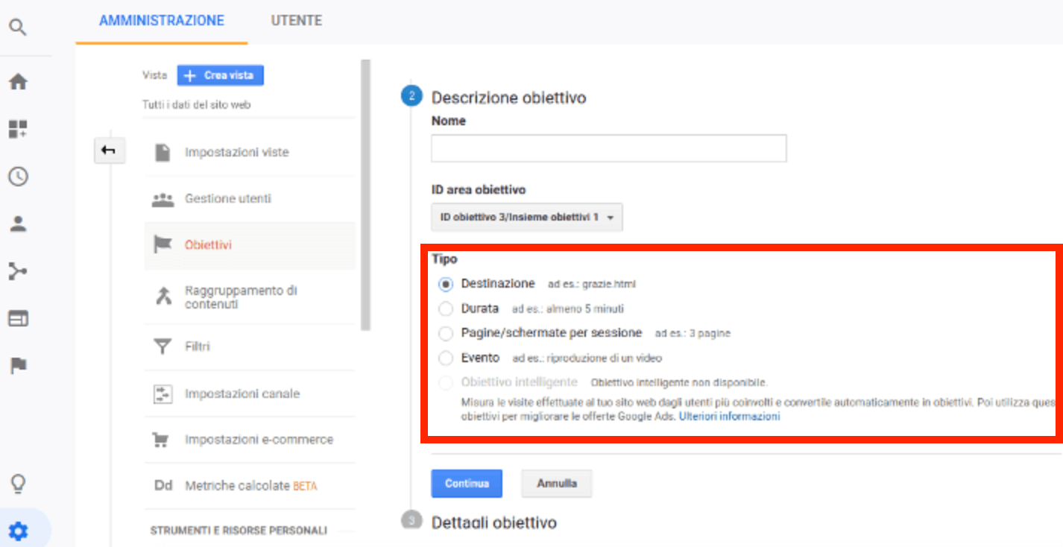Open the Real-time clock icon
This screenshot has width=1063, height=547.
click(x=18, y=177)
